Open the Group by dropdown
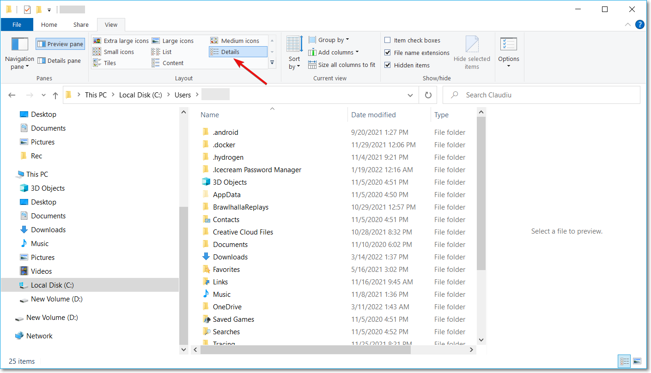 click(329, 40)
